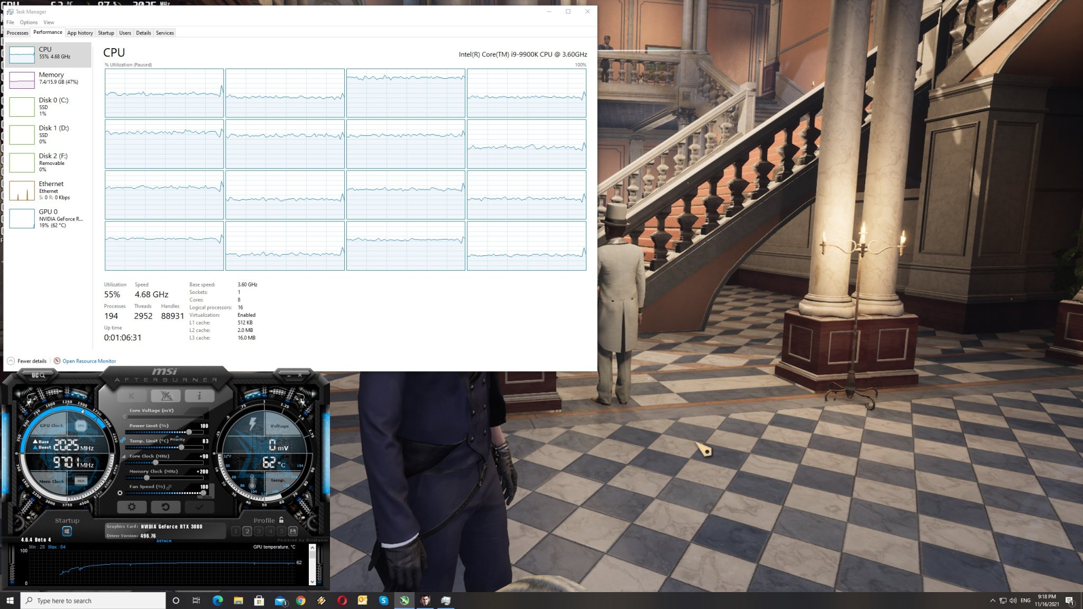Switch to the Processes tab
This screenshot has height=609, width=1083.
[17, 33]
